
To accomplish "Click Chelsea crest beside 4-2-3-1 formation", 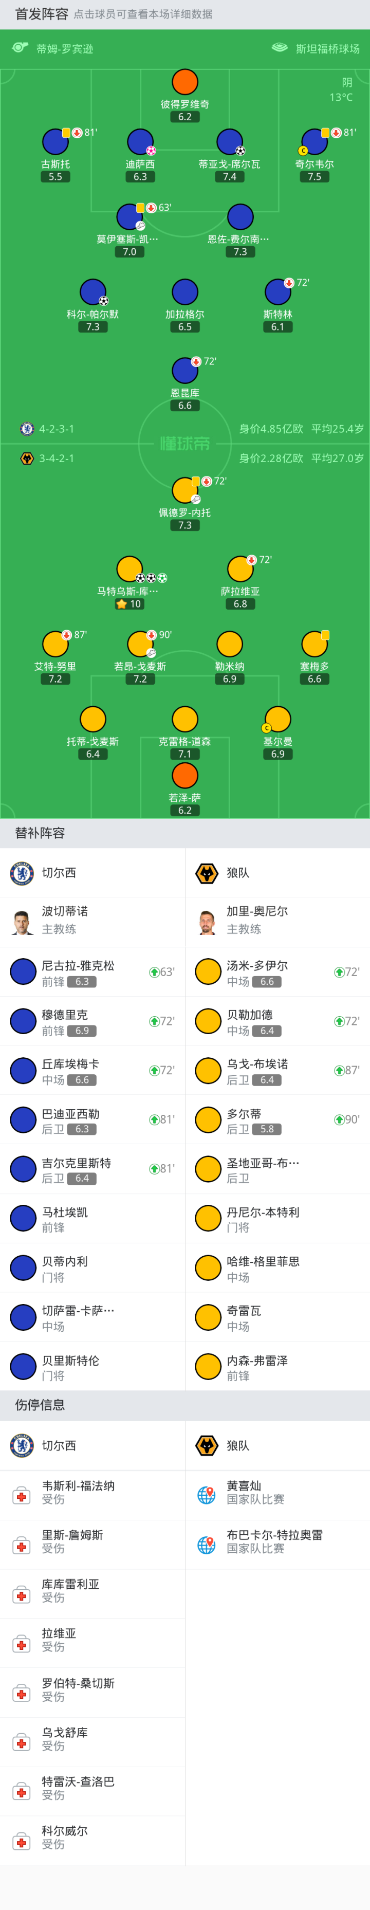I will (27, 429).
